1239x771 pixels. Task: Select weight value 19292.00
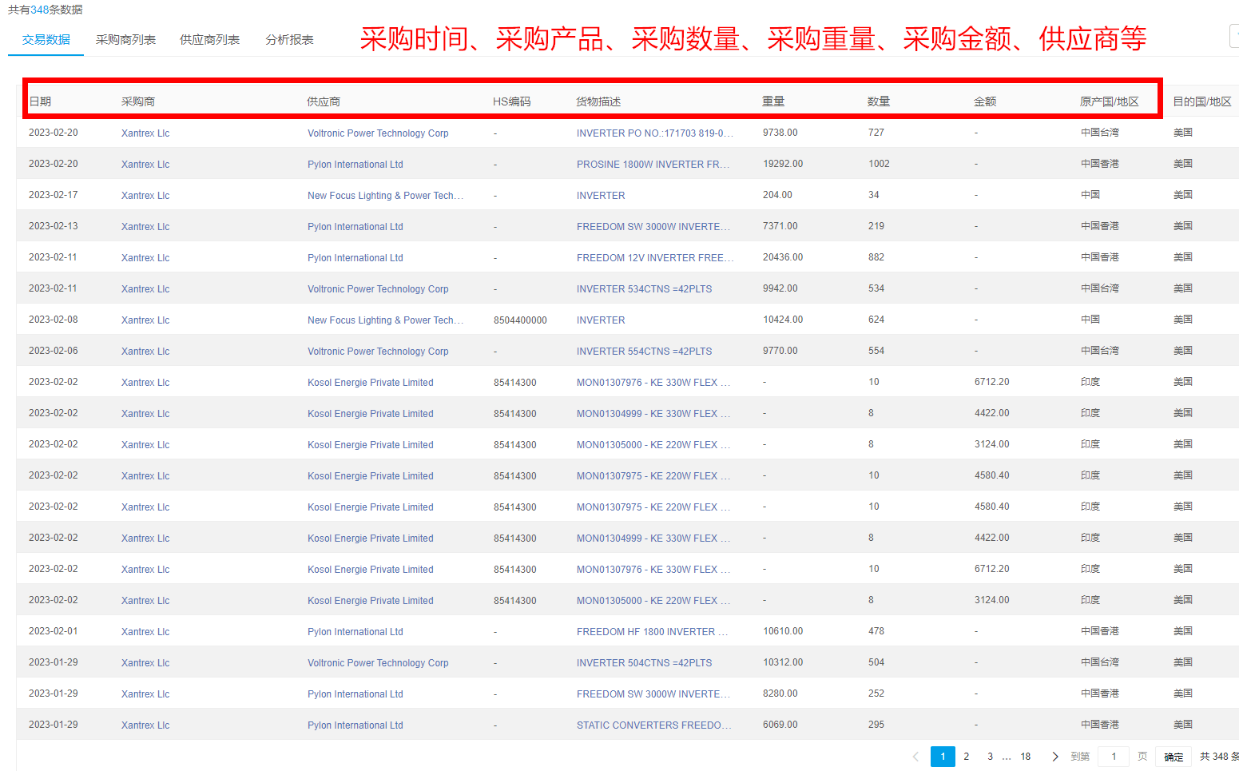tap(783, 164)
